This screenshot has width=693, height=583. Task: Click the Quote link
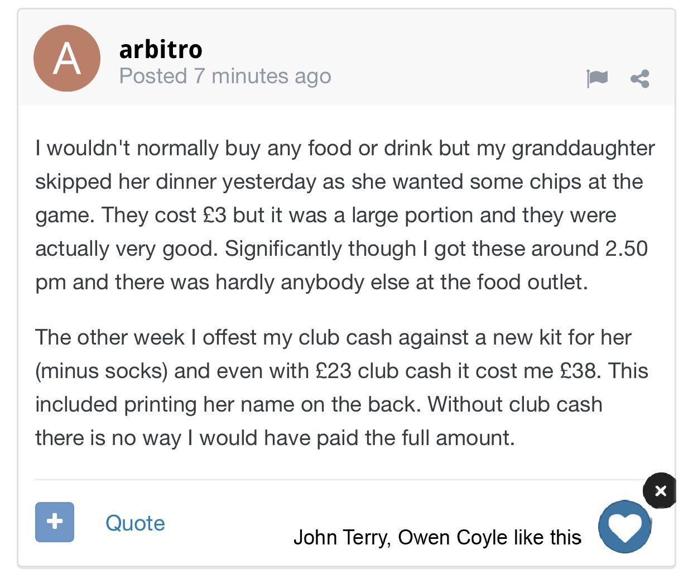tap(135, 523)
